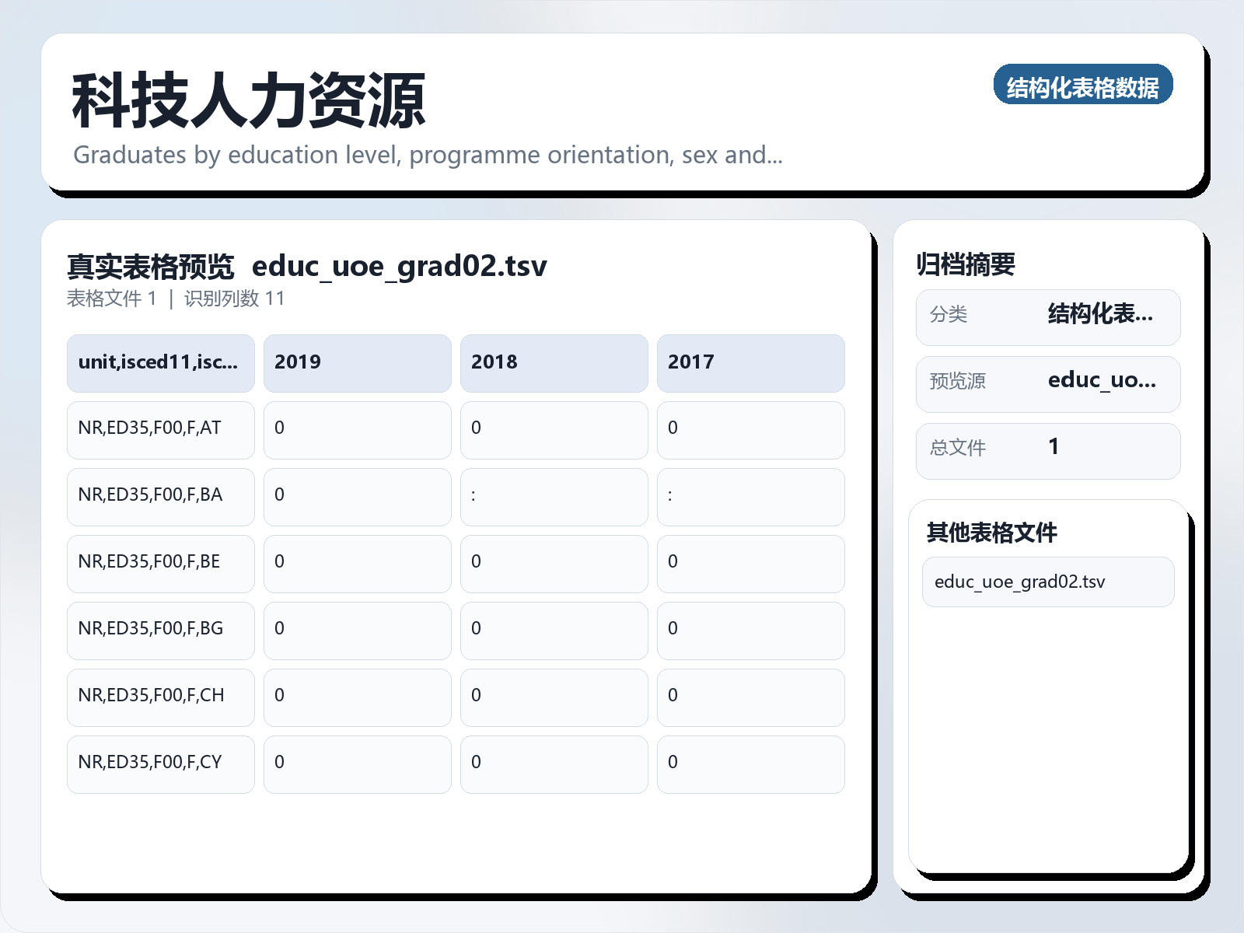Screen dimensions: 1244x933
Task: Click the Graduates by education level subtitle
Action: (x=428, y=155)
